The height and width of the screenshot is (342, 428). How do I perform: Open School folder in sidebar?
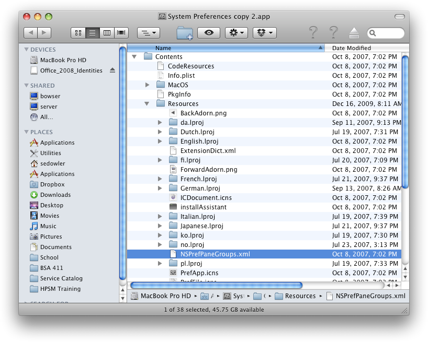[x=49, y=257]
